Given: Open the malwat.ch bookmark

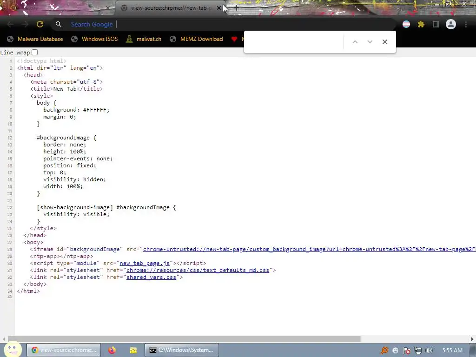Looking at the screenshot, I should tap(144, 39).
